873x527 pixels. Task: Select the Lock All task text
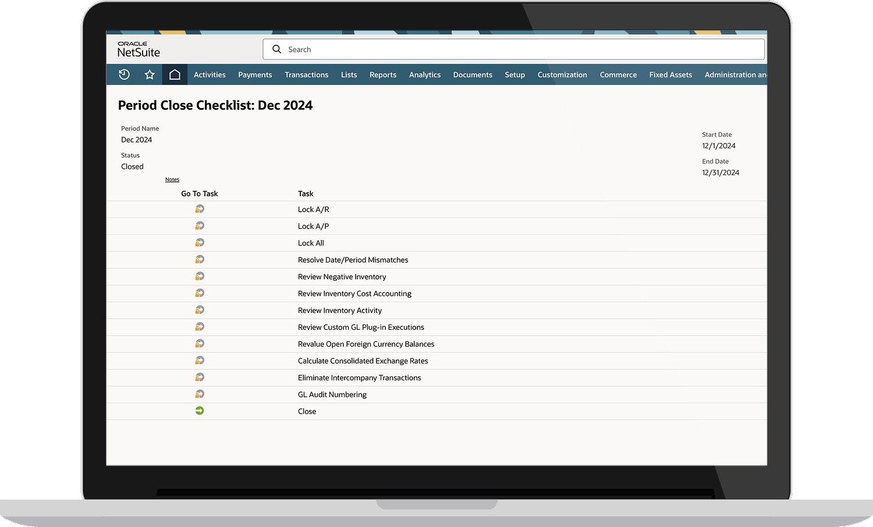click(311, 243)
